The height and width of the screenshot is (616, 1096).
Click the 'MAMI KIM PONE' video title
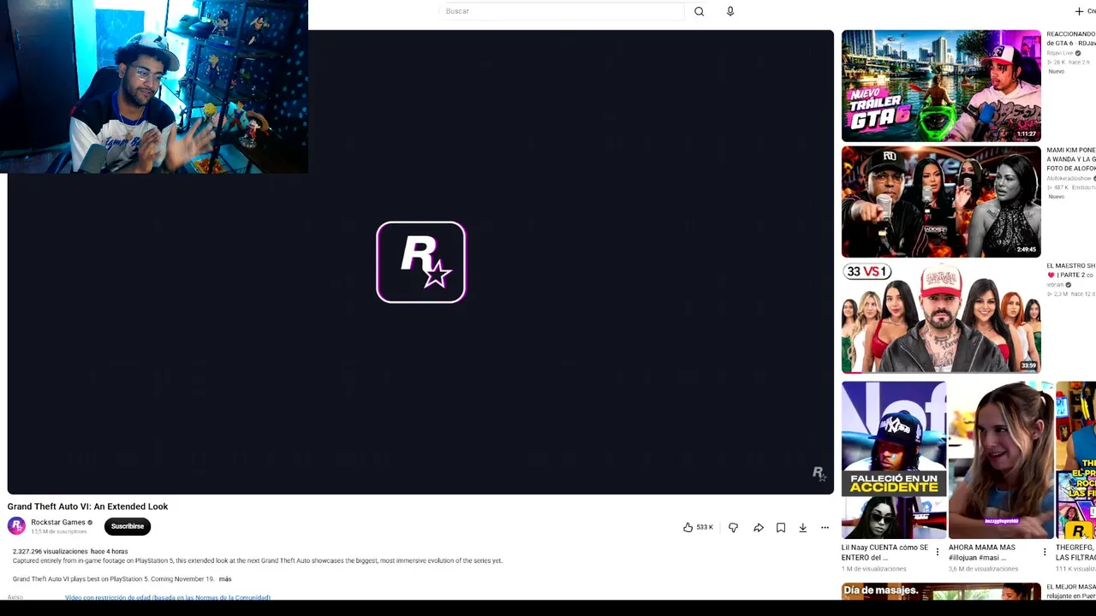point(1071,159)
